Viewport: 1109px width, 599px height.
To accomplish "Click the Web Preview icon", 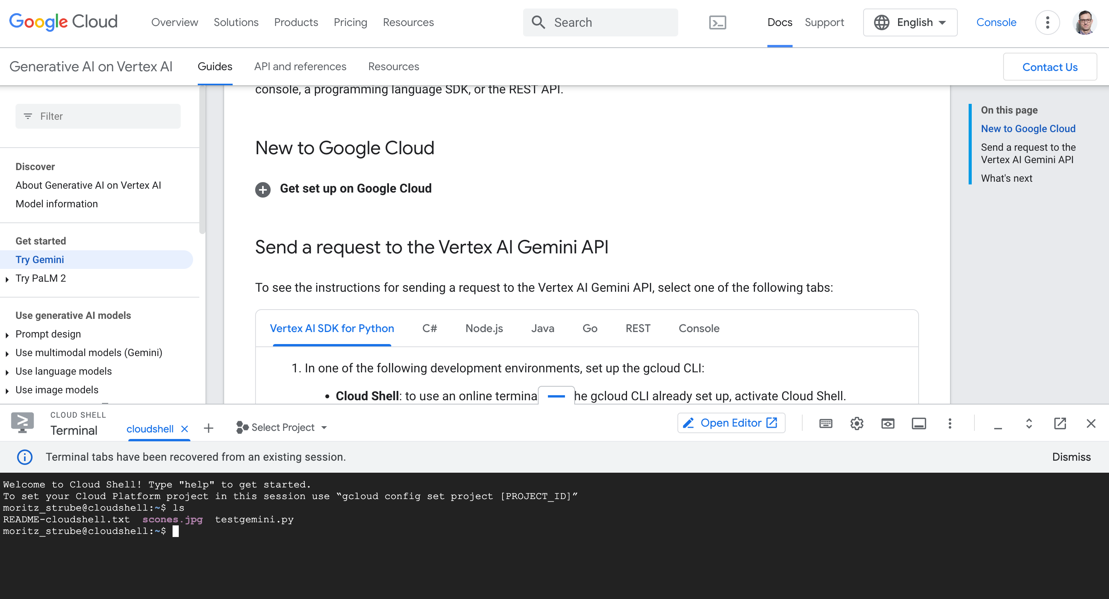I will coord(888,423).
